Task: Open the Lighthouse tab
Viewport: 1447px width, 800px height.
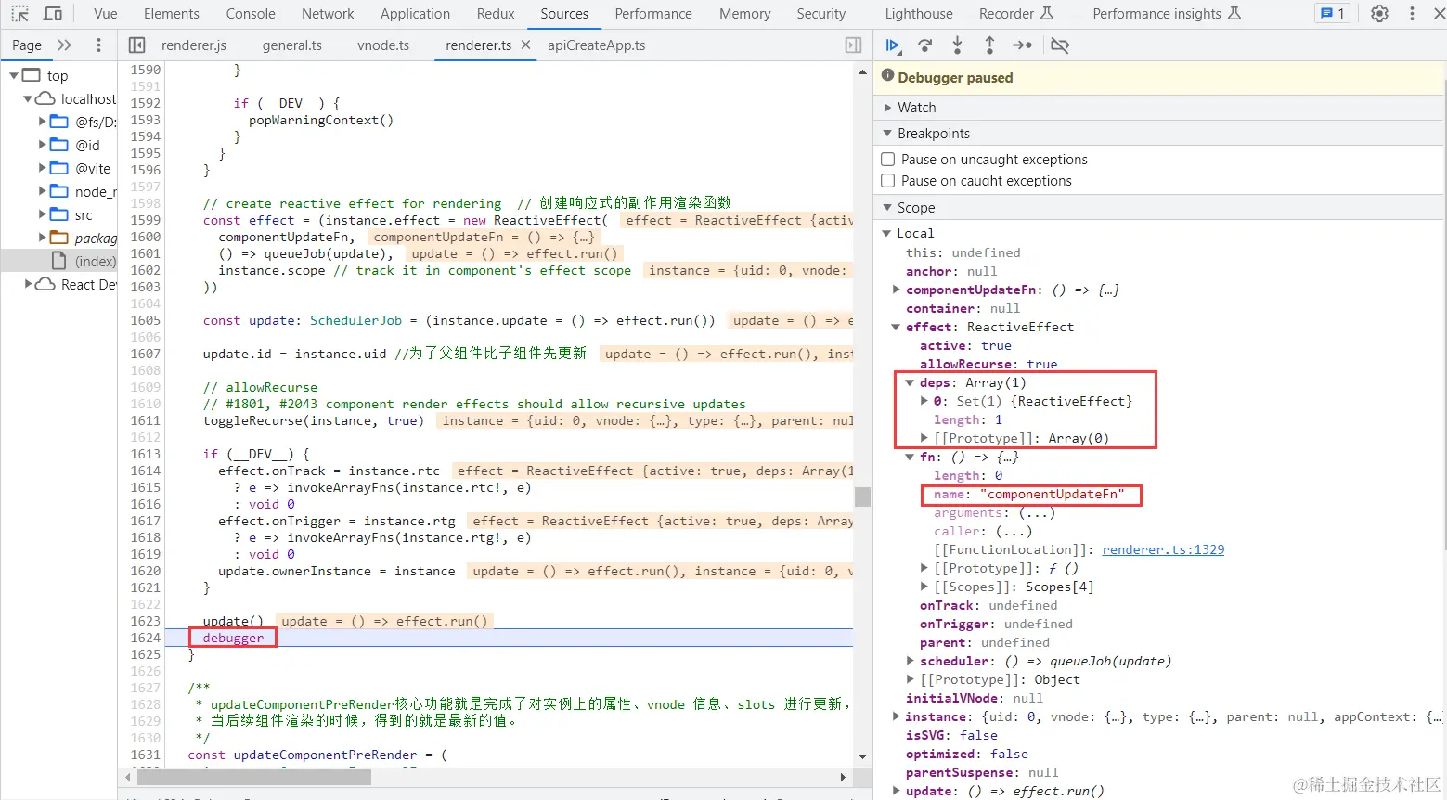Action: tap(919, 14)
